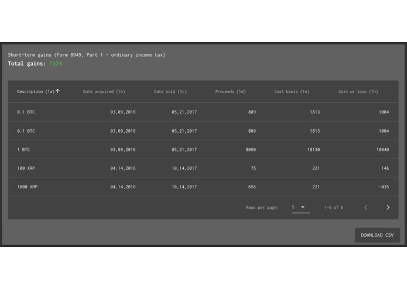Screen dimensions: 407x289
Task: Click the proceeds value 8090
Action: (251, 150)
